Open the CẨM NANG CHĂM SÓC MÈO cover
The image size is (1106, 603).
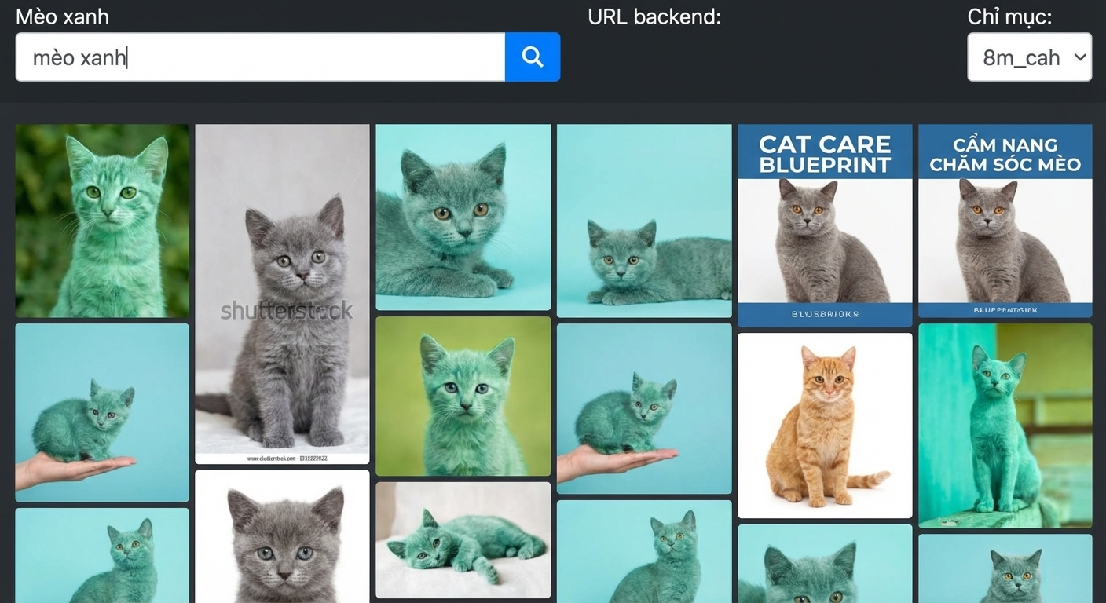click(1005, 221)
